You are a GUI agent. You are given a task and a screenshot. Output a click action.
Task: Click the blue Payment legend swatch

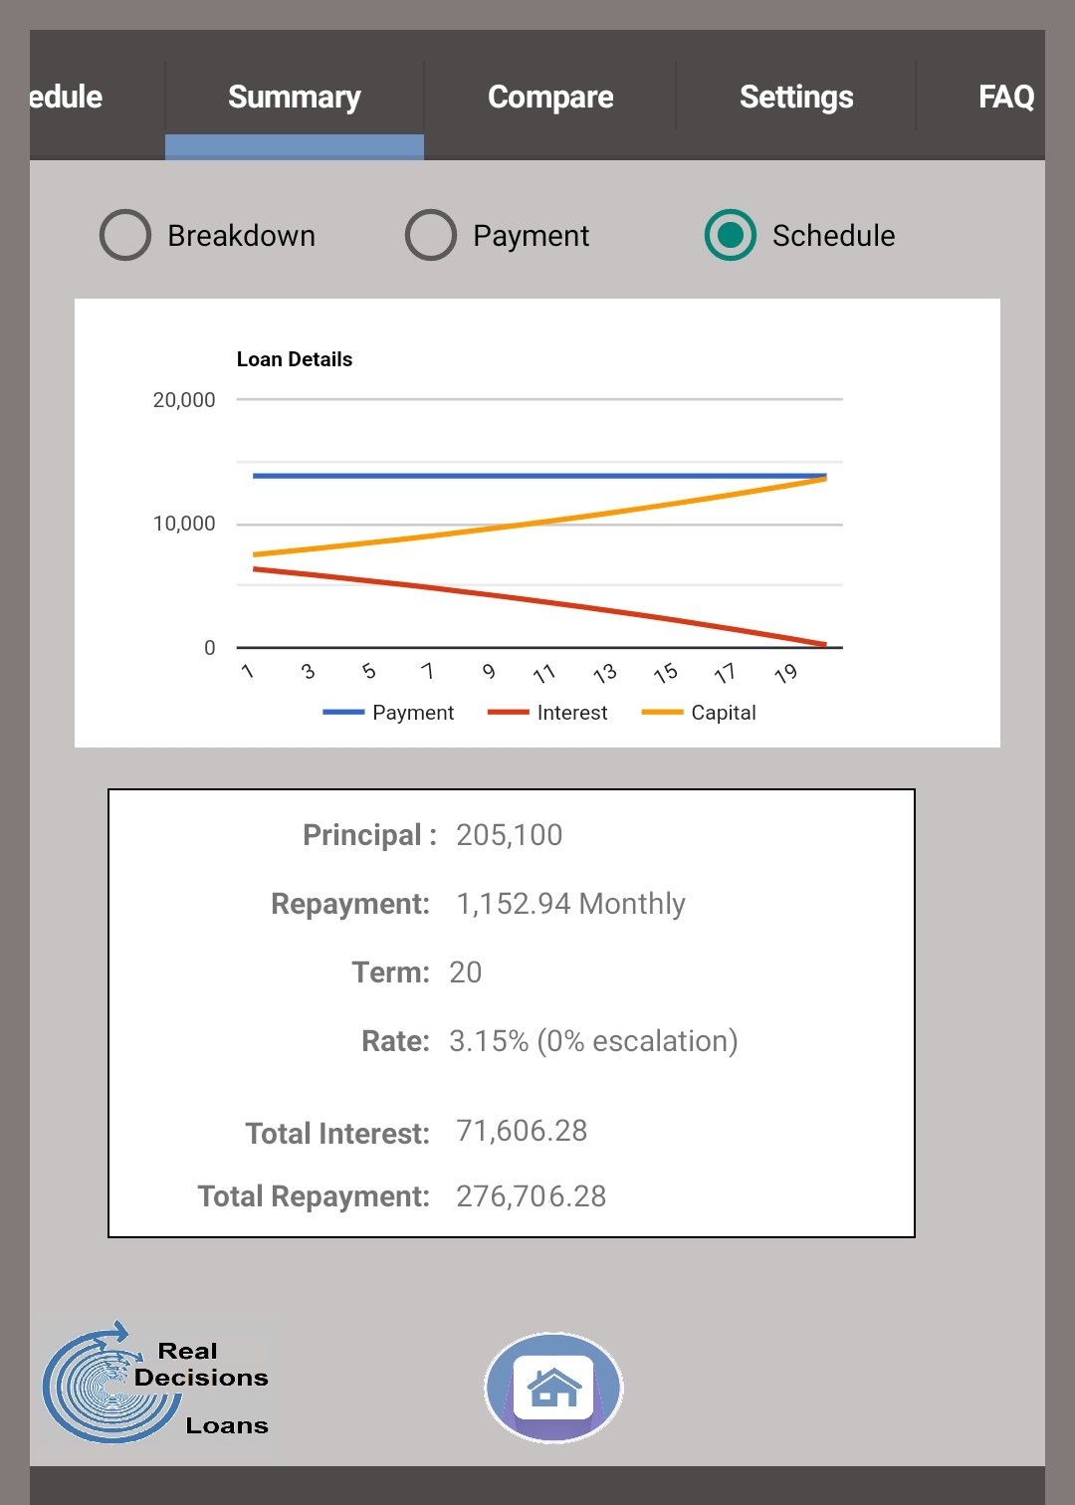[x=343, y=713]
